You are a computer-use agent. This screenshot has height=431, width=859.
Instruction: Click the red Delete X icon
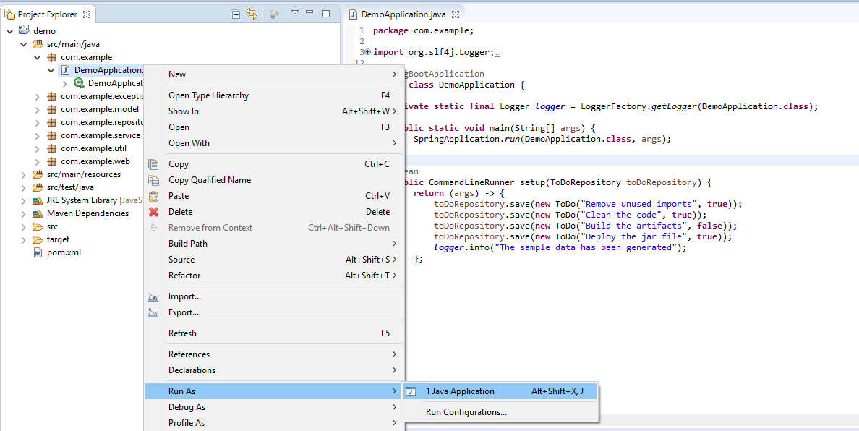pos(154,212)
